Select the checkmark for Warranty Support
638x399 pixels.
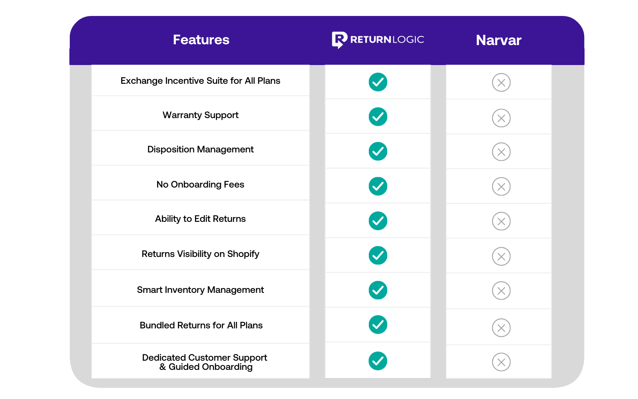[378, 117]
